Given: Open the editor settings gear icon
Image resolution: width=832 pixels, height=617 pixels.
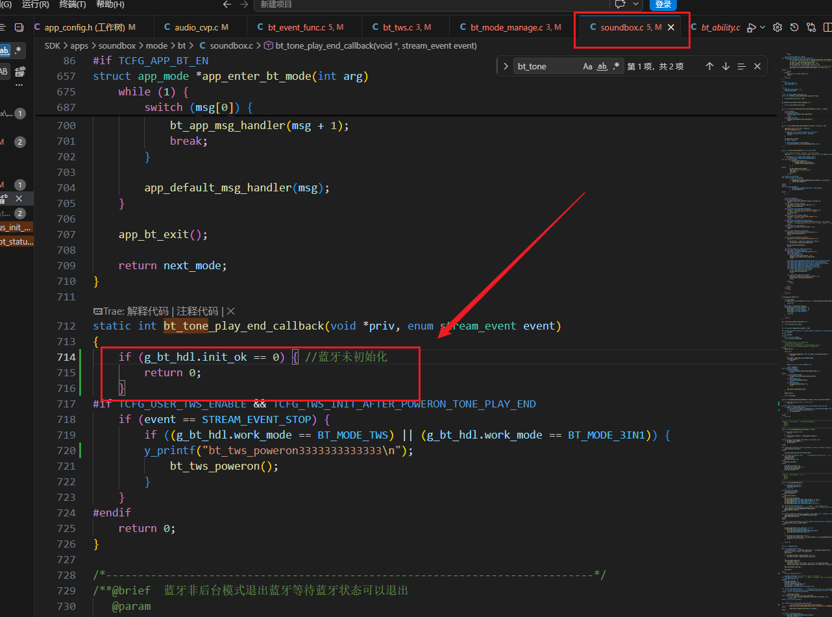Looking at the screenshot, I should (777, 27).
